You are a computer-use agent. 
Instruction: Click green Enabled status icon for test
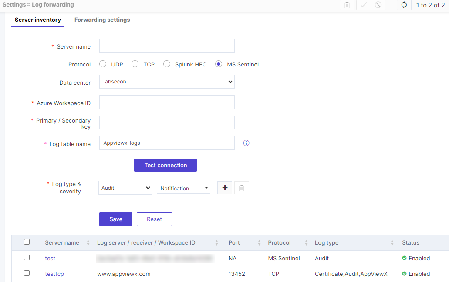[x=404, y=258]
